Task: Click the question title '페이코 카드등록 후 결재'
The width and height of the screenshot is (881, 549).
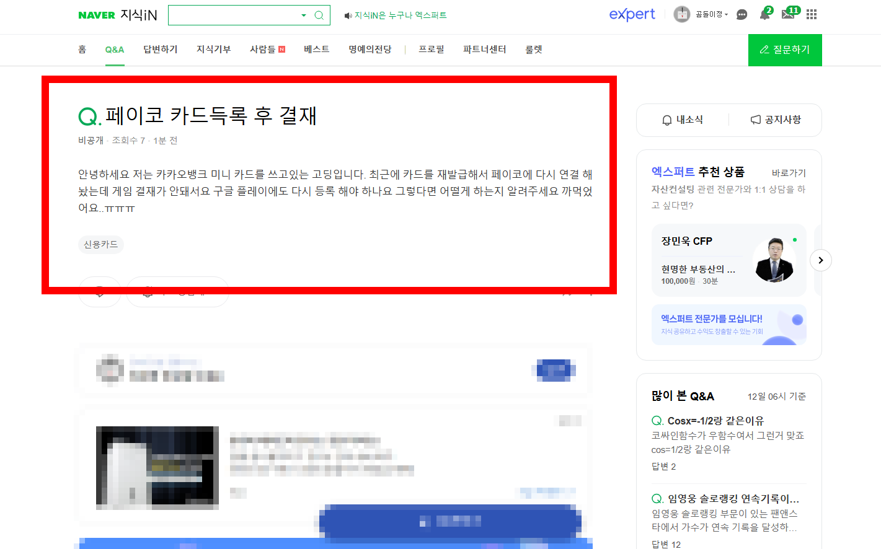Action: pos(211,116)
